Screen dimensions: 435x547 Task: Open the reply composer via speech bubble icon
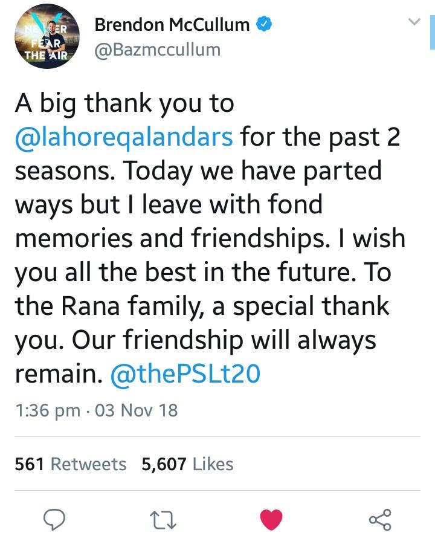click(x=55, y=518)
